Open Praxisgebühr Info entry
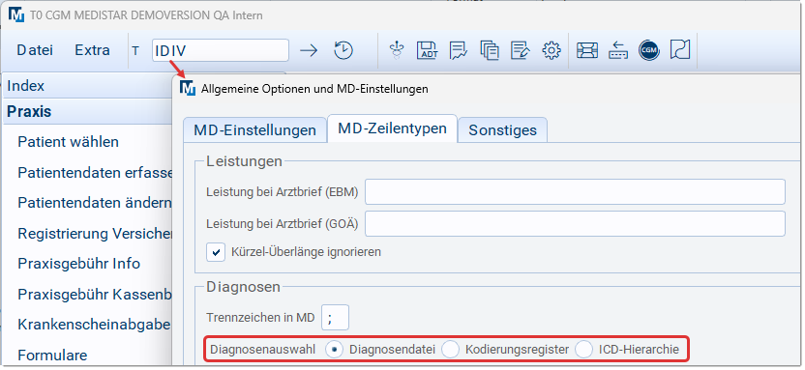Image resolution: width=805 pixels, height=370 pixels. tap(79, 264)
